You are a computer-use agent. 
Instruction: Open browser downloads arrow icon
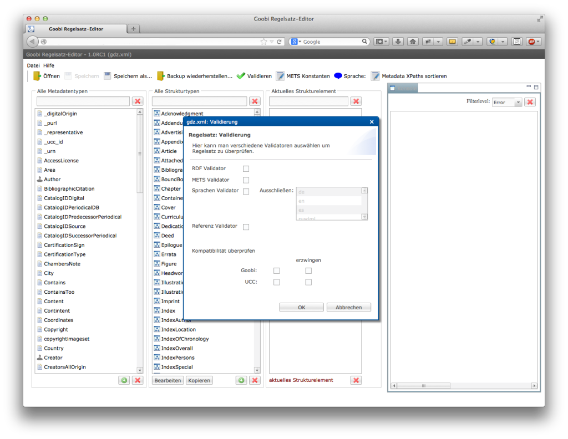(398, 42)
